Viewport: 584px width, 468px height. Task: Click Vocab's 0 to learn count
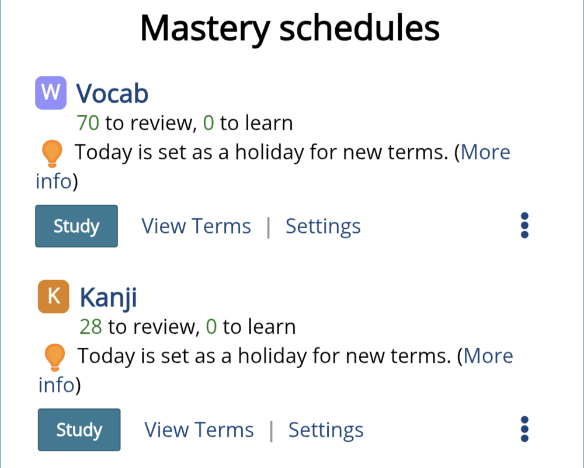208,123
